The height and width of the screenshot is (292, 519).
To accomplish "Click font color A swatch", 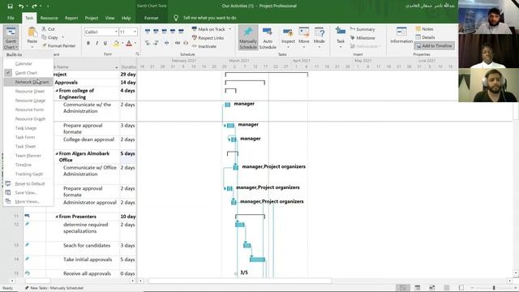I will (x=129, y=43).
